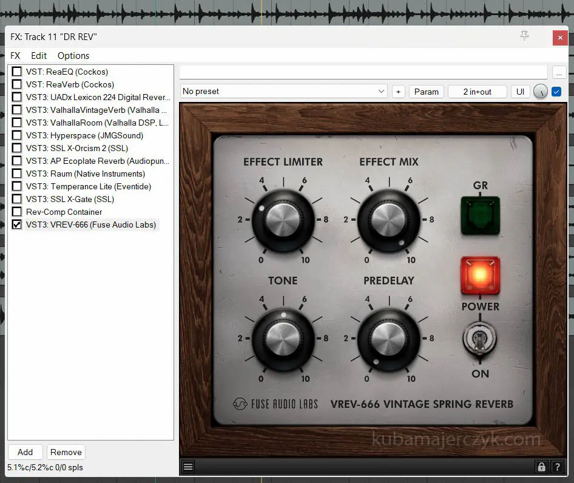Open the 2 in+out routing menu
Image resolution: width=574 pixels, height=483 pixels.
477,92
